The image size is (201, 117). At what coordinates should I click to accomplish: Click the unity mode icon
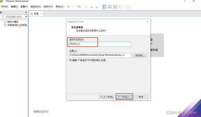[120, 7]
